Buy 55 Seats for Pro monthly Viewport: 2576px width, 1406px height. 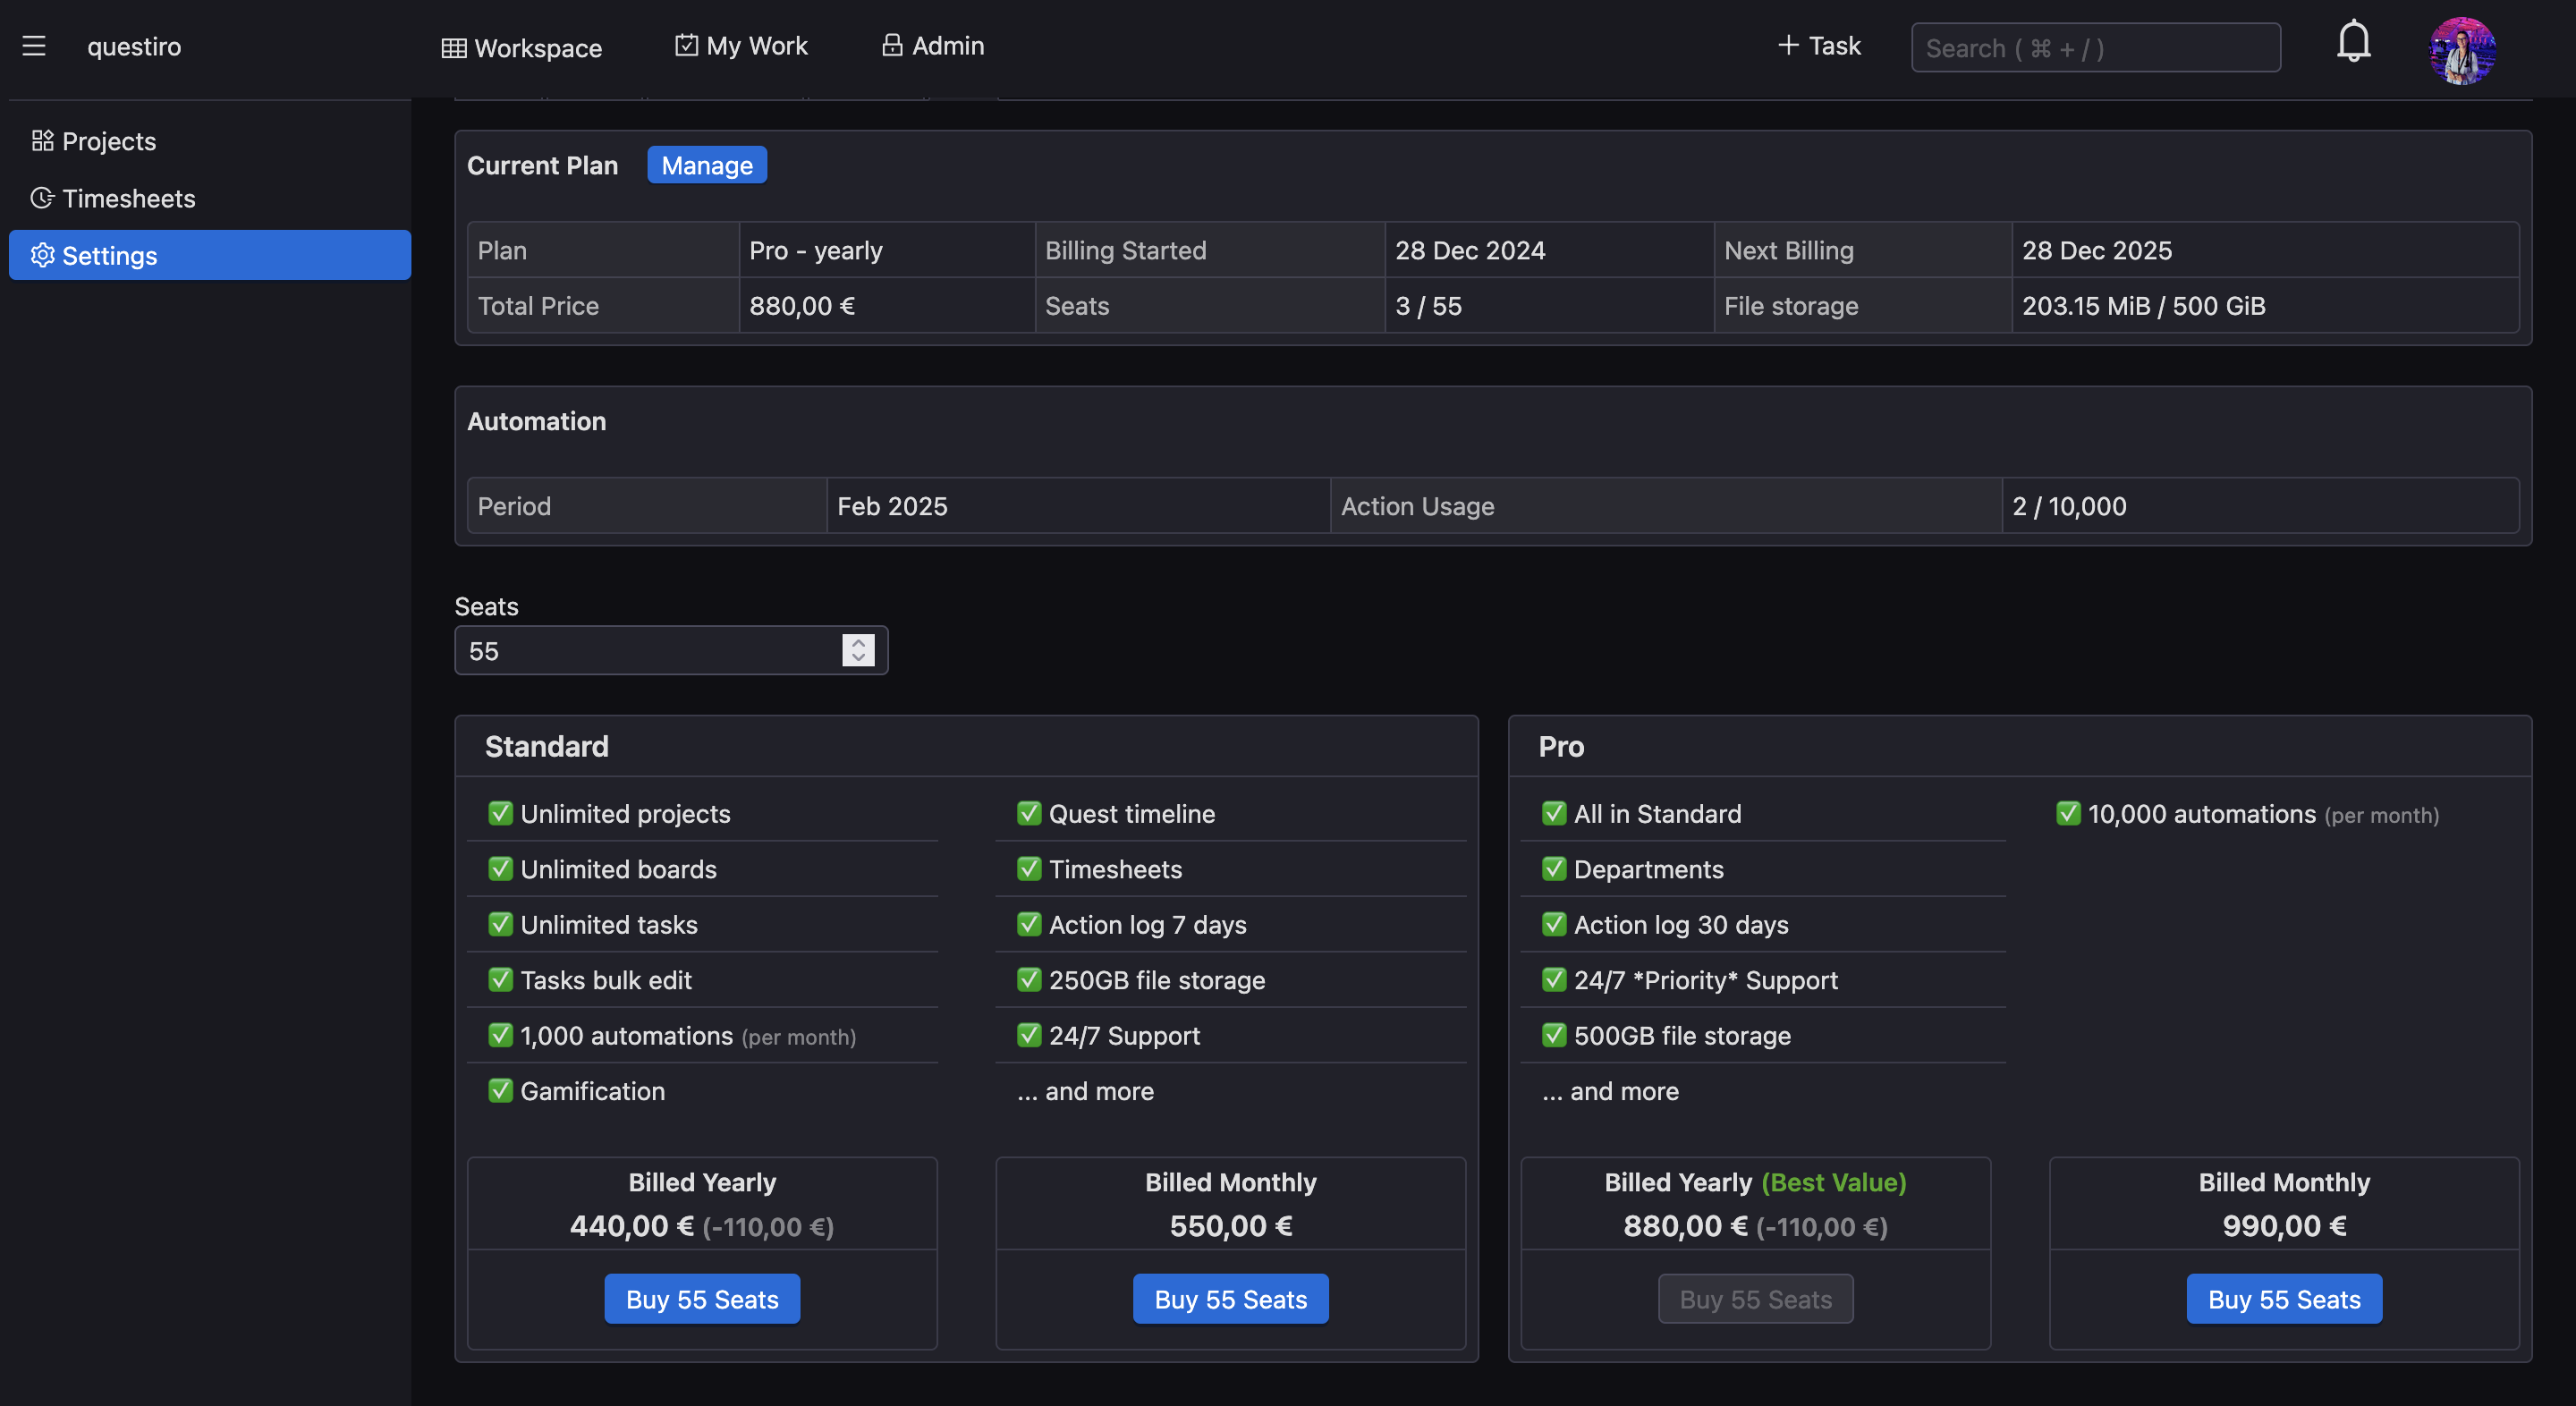click(x=2284, y=1298)
